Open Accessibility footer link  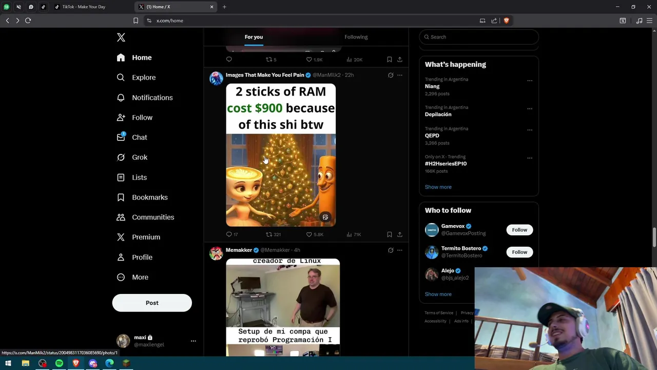[x=435, y=321]
